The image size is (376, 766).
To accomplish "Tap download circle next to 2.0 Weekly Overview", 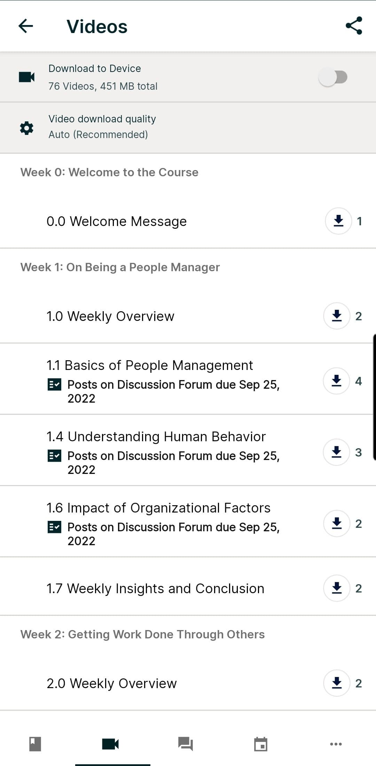I will coord(336,683).
